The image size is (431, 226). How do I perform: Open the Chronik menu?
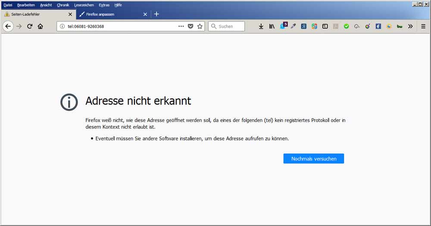63,5
